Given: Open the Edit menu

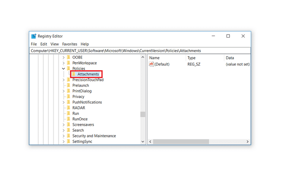Looking at the screenshot, I should point(44,44).
